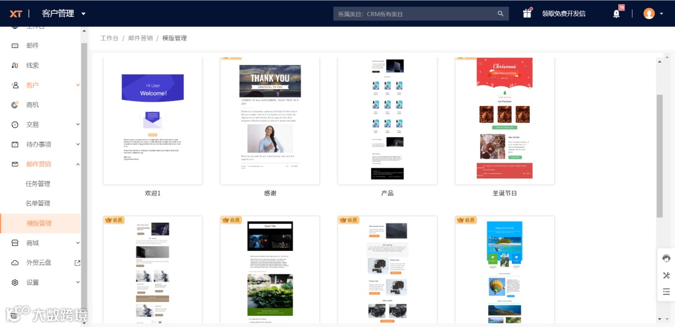
Task: Expand the 交易 menu chevron
Action: [x=78, y=125]
